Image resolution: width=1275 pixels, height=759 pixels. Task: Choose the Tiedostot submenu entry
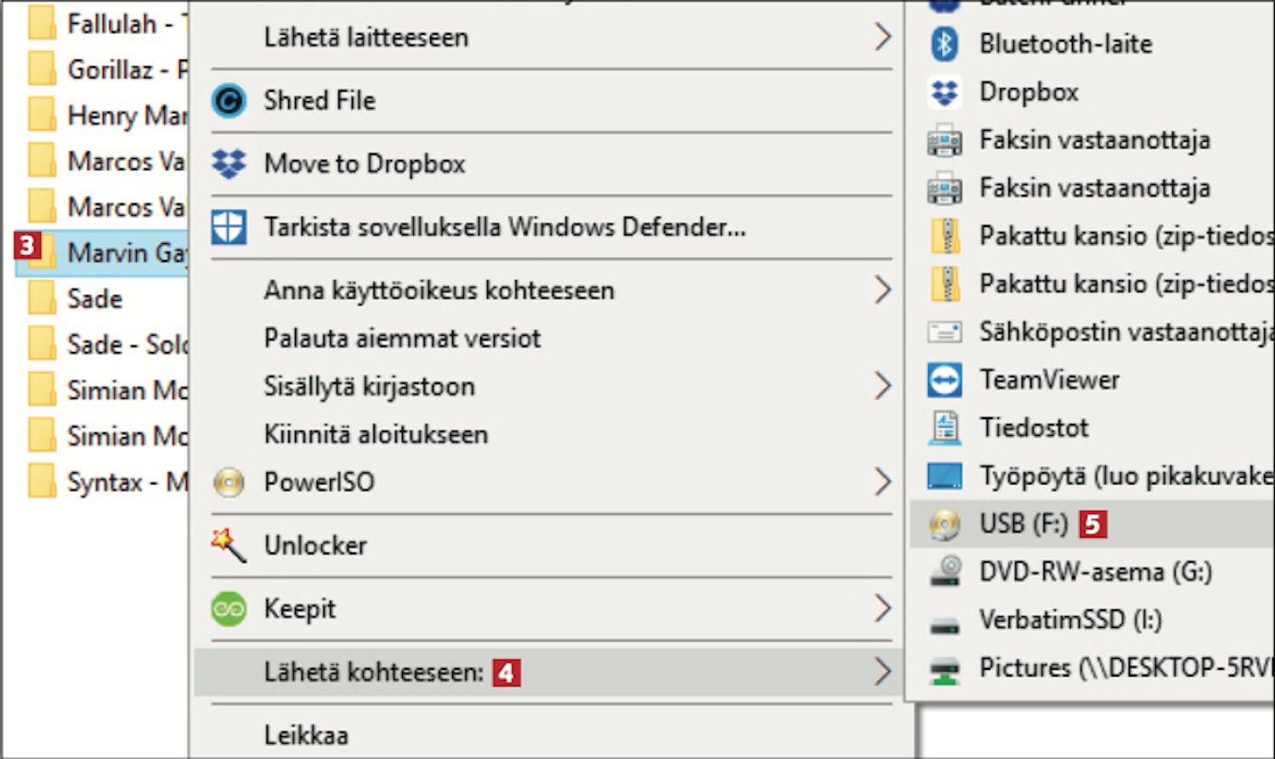[1091, 428]
